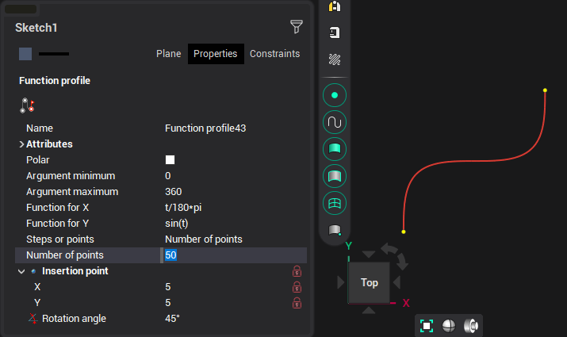
Task: Expand the Attributes section
Action: (x=21, y=144)
